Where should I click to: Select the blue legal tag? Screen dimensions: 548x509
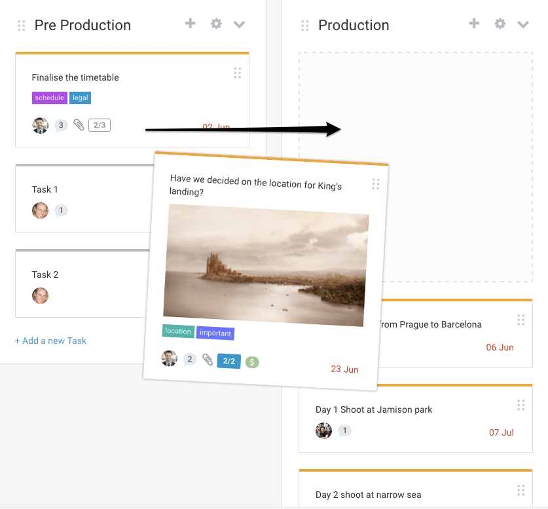pyautogui.click(x=81, y=98)
